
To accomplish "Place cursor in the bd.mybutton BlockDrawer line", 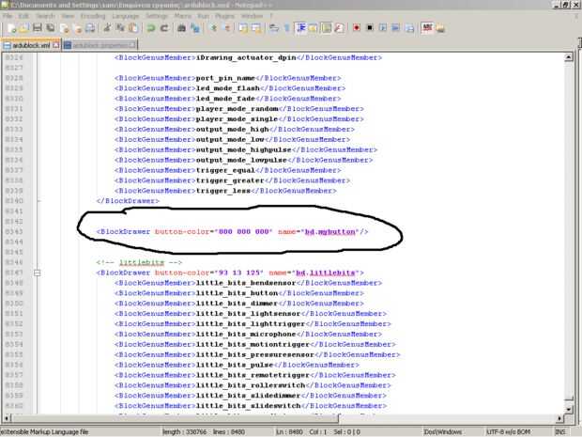I will (233, 231).
